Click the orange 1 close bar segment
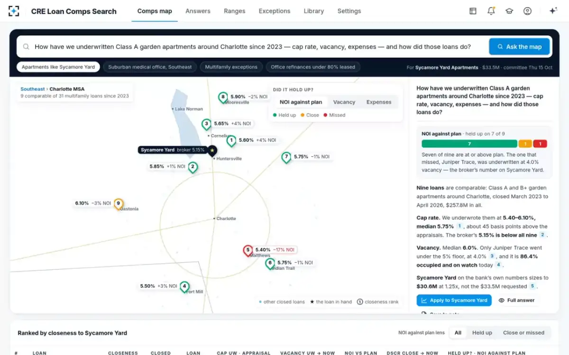This screenshot has height=355, width=569. coord(525,144)
